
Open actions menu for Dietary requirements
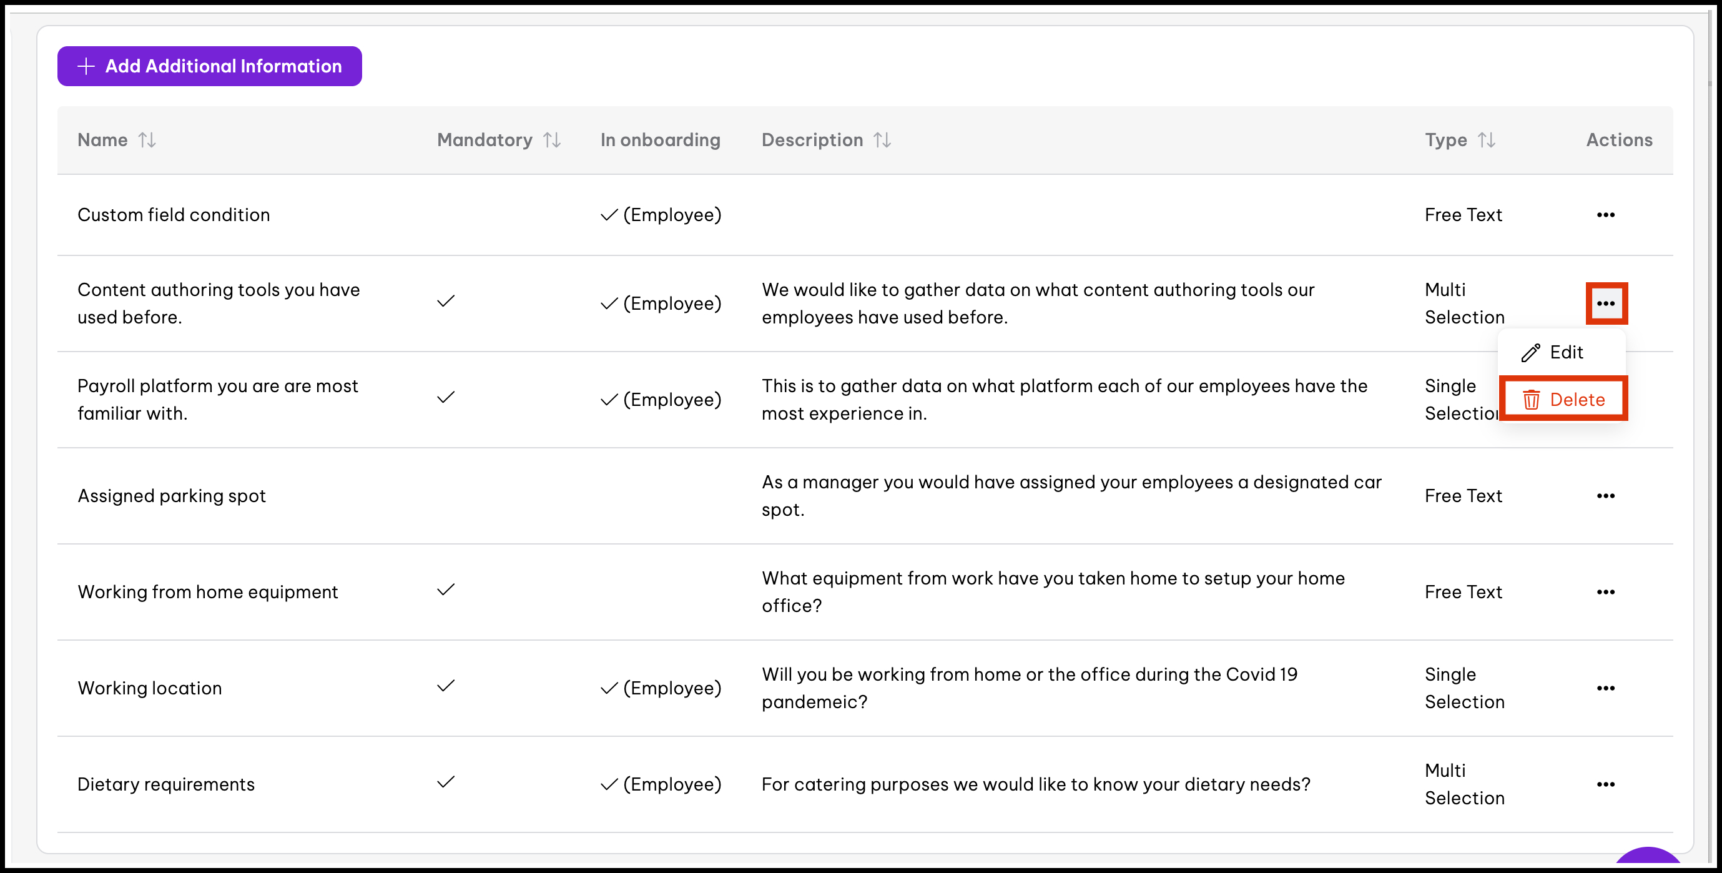point(1606,785)
